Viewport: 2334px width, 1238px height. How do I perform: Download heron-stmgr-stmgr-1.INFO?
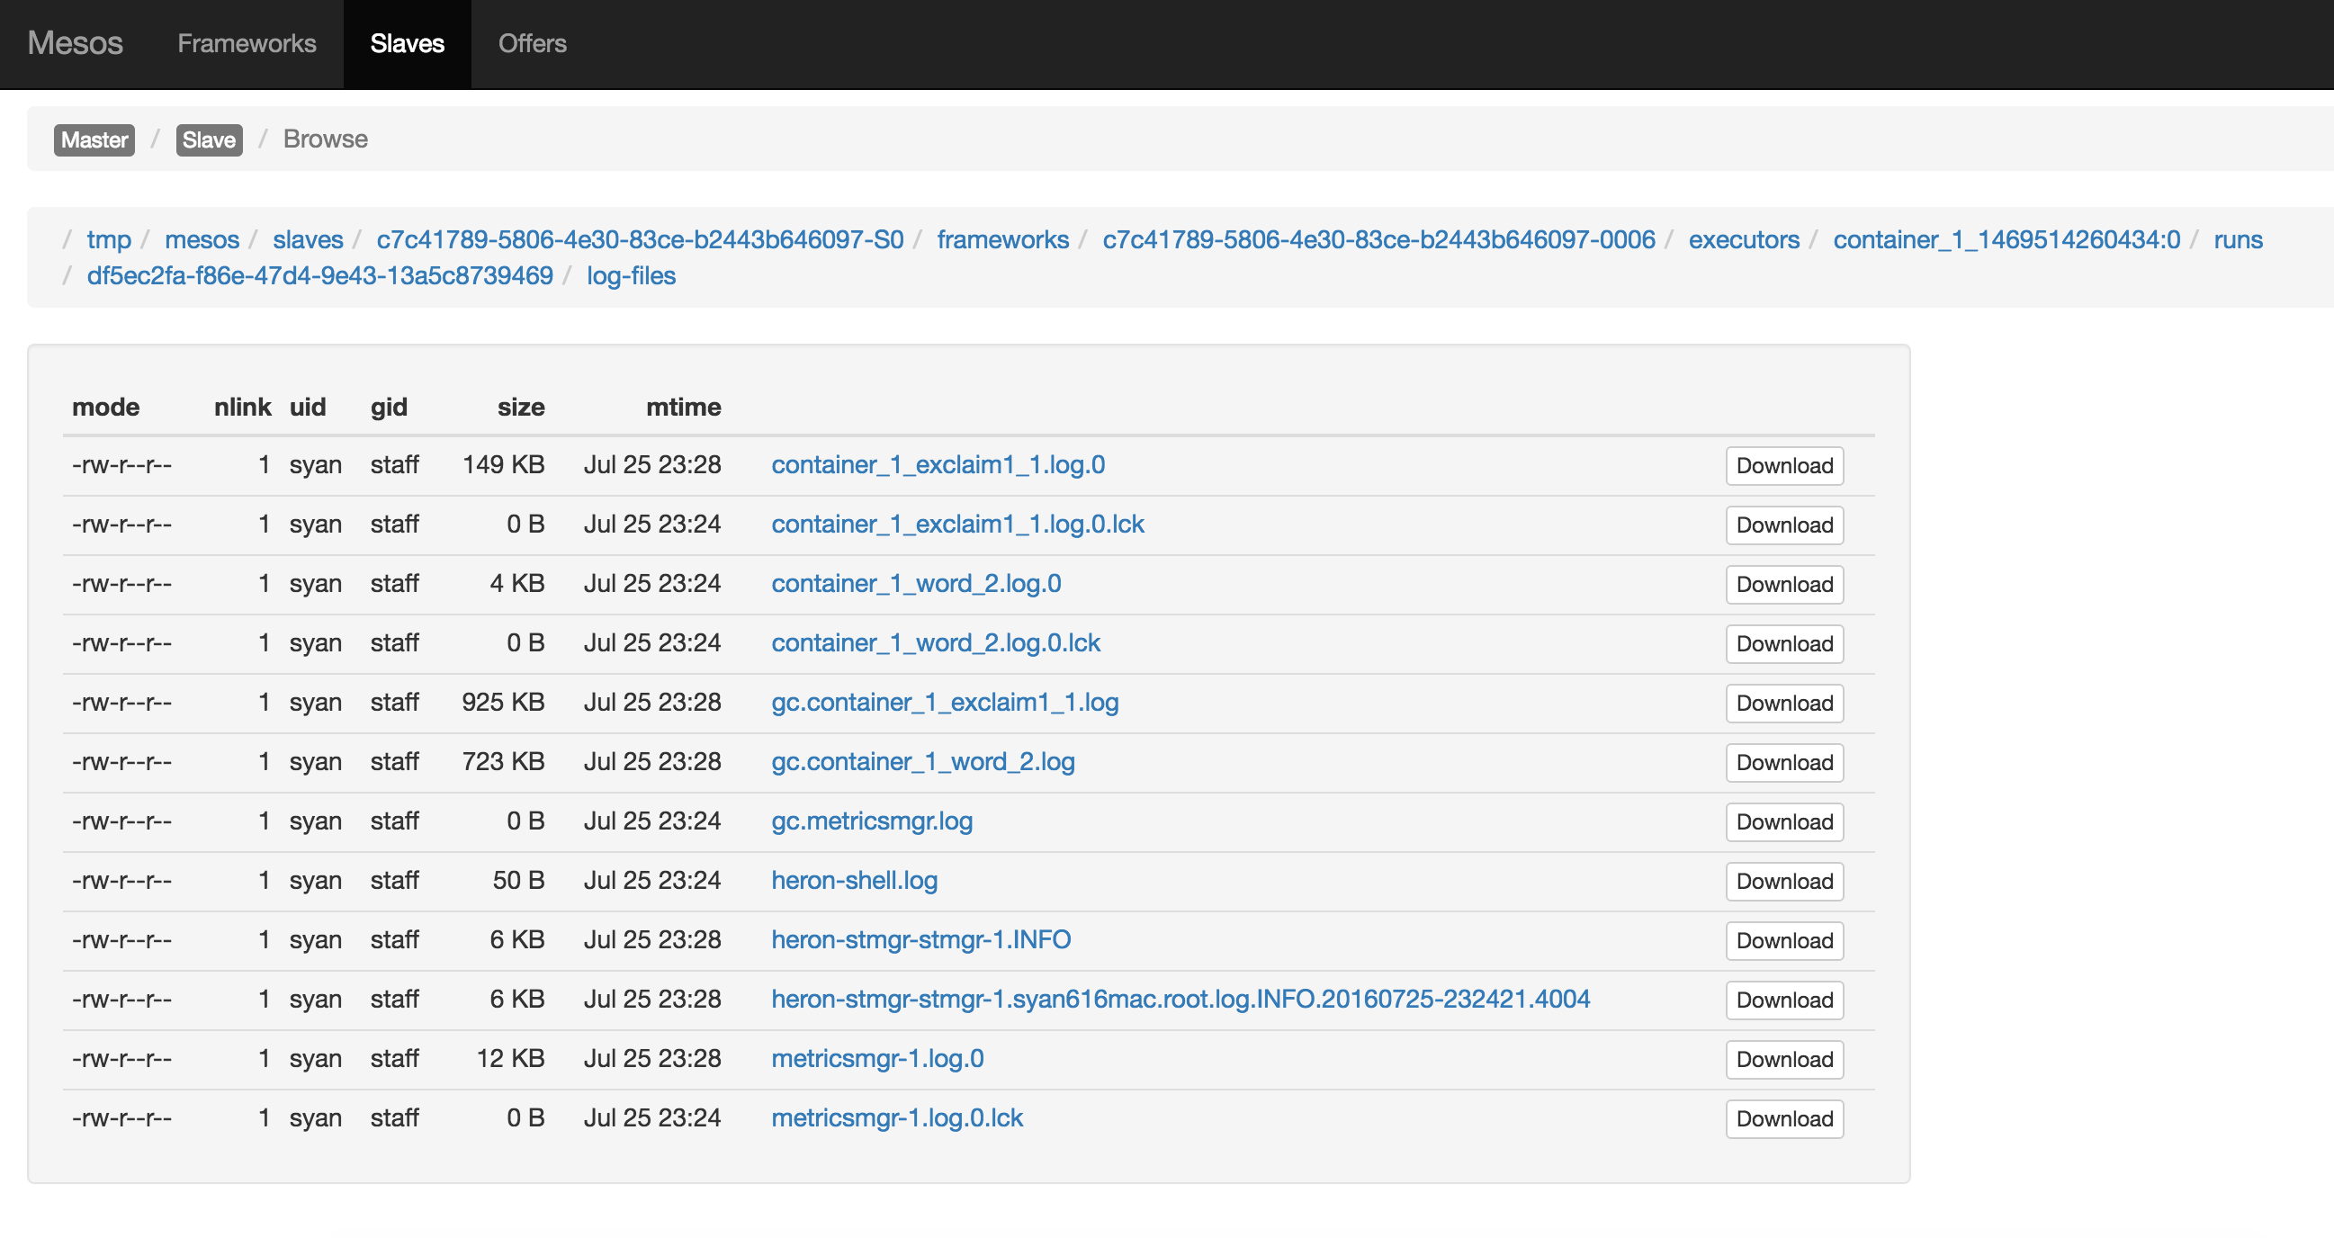[1783, 940]
